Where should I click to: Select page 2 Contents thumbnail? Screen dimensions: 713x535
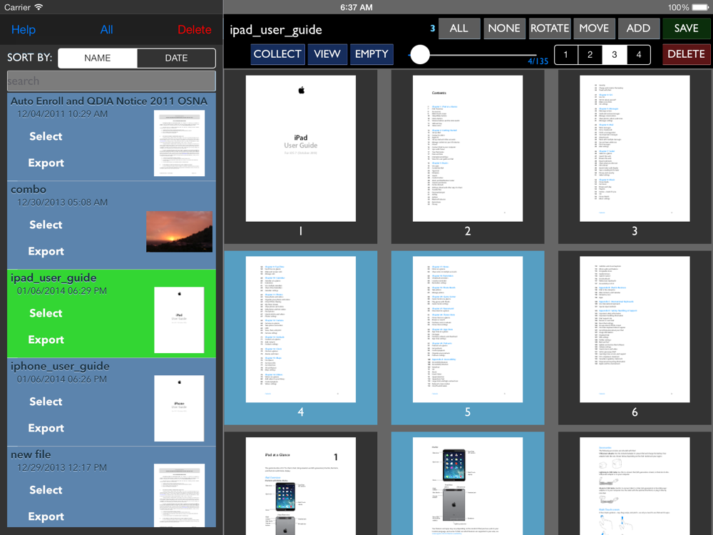coord(468,148)
